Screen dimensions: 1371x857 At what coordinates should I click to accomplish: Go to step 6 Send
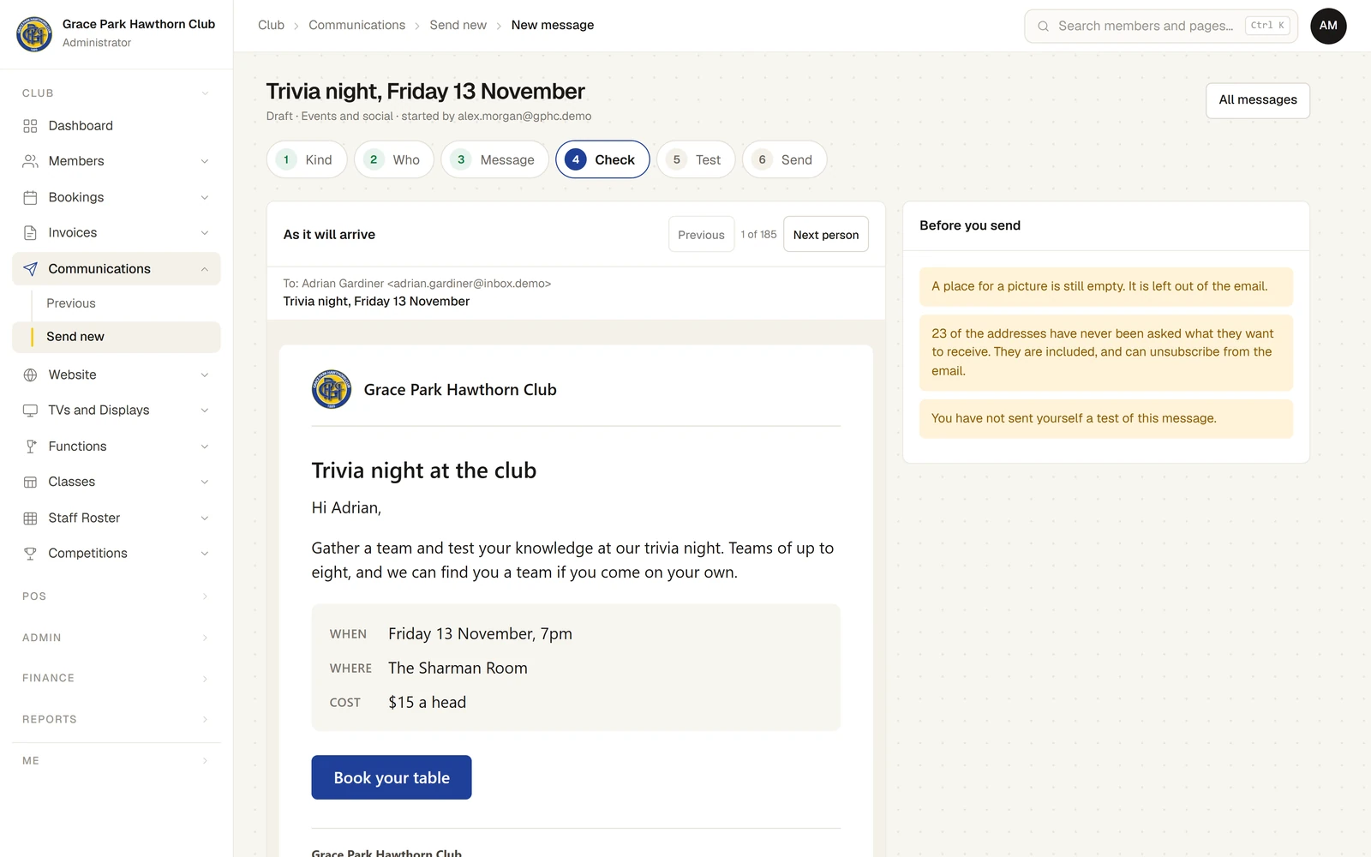(784, 159)
